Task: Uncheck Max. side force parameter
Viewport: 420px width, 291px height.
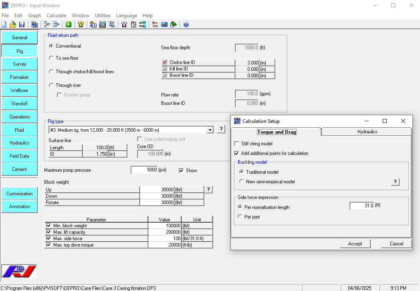Action: [48, 239]
